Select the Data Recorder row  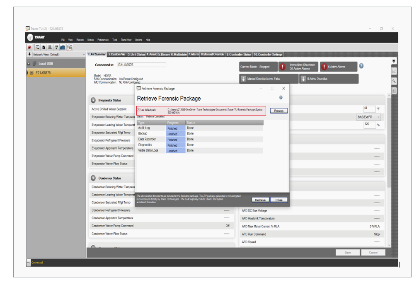(x=200, y=139)
